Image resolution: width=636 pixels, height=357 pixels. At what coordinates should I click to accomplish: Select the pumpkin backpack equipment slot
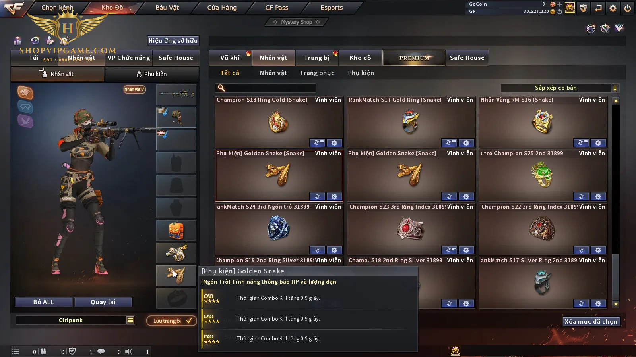point(176,230)
